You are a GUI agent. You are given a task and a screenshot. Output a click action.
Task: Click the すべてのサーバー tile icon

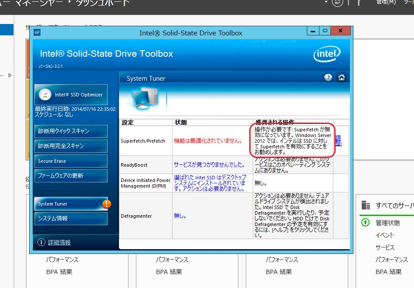coord(366,205)
